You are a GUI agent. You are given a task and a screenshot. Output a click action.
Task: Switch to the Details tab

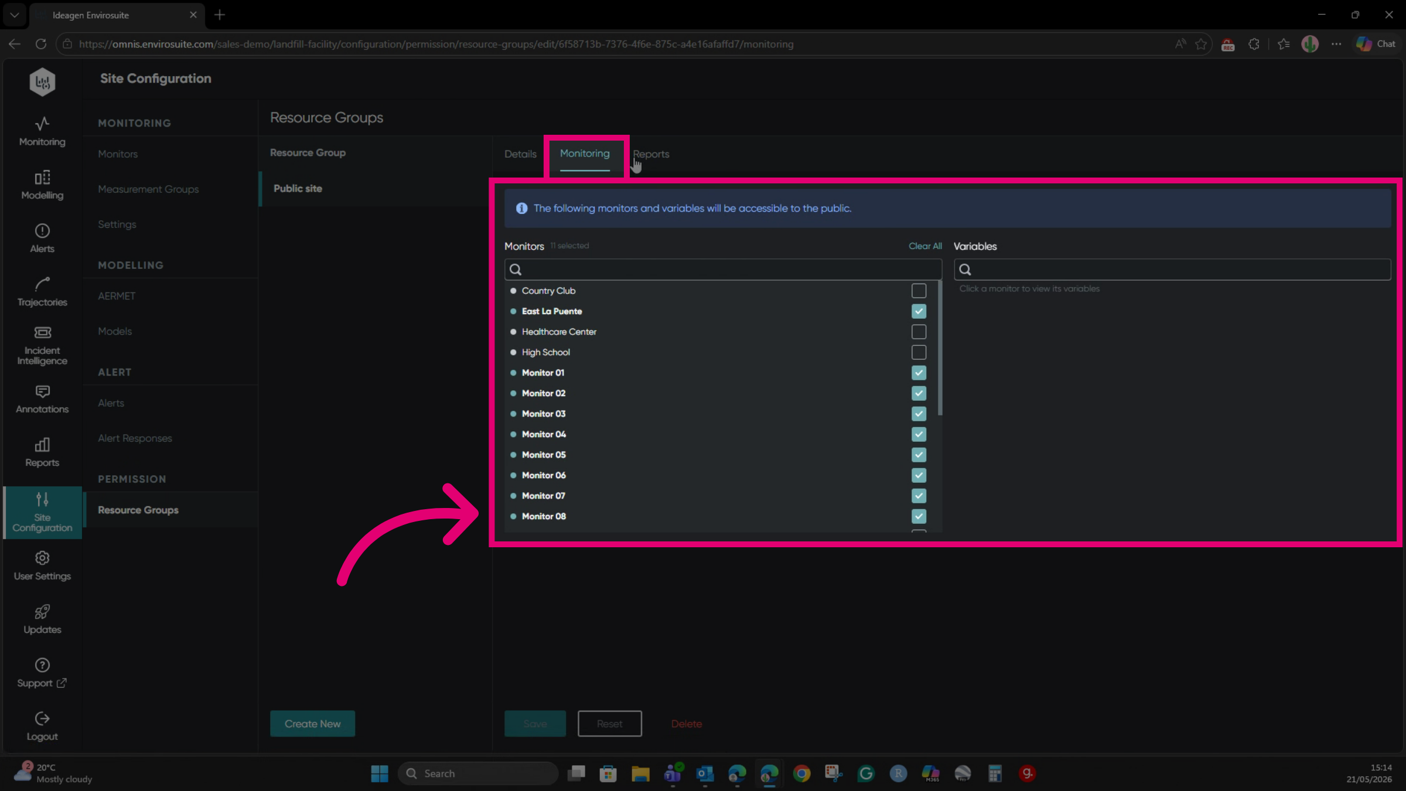click(x=520, y=154)
